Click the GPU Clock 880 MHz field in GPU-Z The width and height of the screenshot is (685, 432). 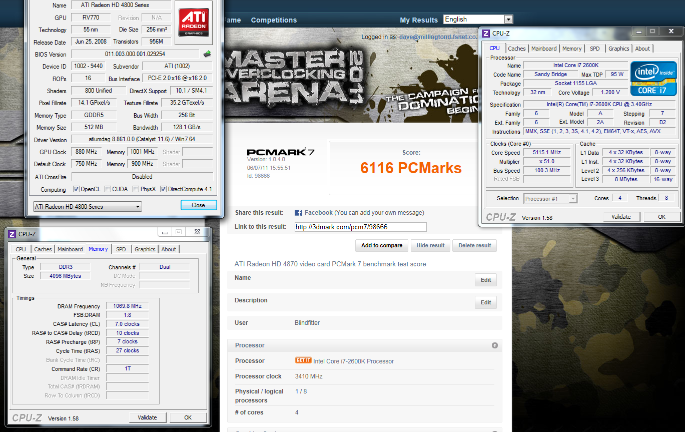coord(87,152)
